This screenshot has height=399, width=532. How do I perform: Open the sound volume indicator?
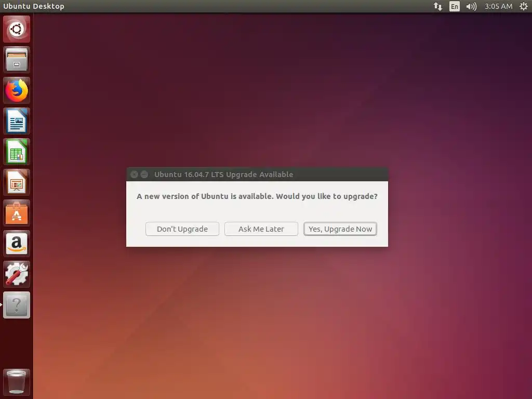coord(471,6)
